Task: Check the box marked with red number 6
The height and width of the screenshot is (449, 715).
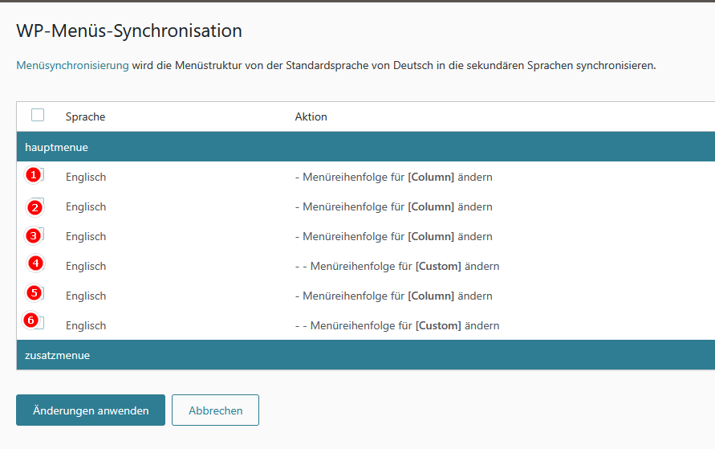Action: pos(37,323)
